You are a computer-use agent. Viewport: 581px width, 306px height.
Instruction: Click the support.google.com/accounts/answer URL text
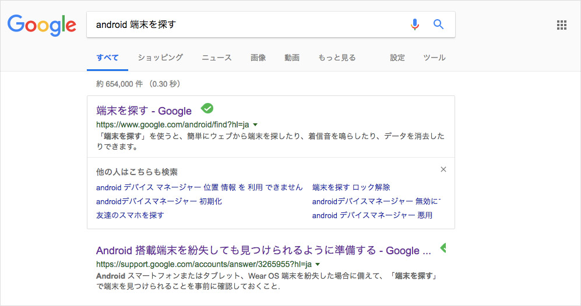[x=204, y=265]
